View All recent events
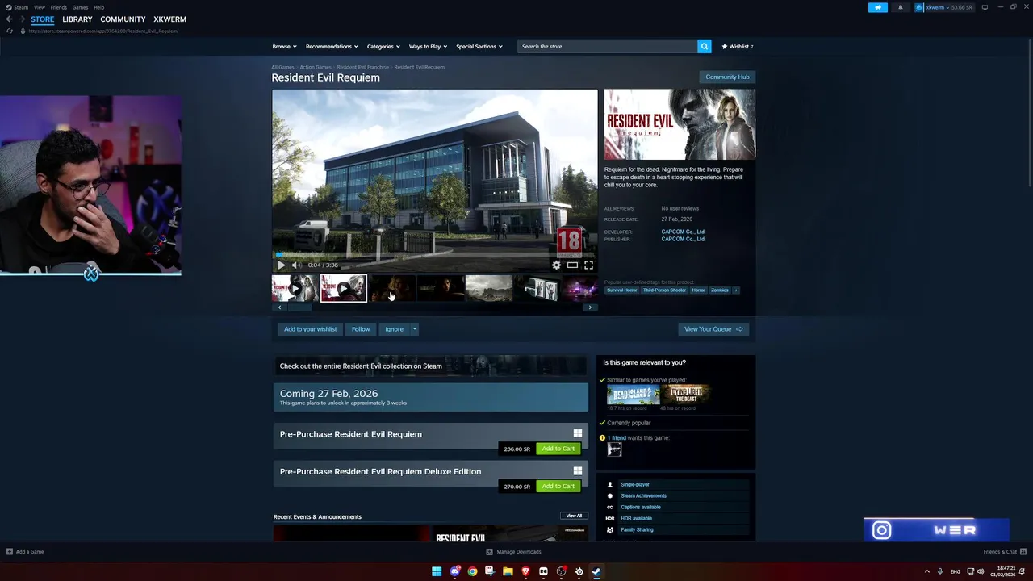1033x581 pixels. pyautogui.click(x=574, y=516)
